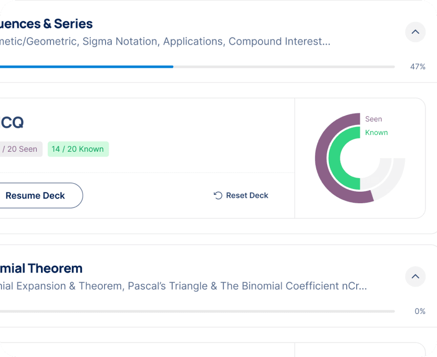
Task: Click the green Known ring in the chart
Action: coord(334,157)
